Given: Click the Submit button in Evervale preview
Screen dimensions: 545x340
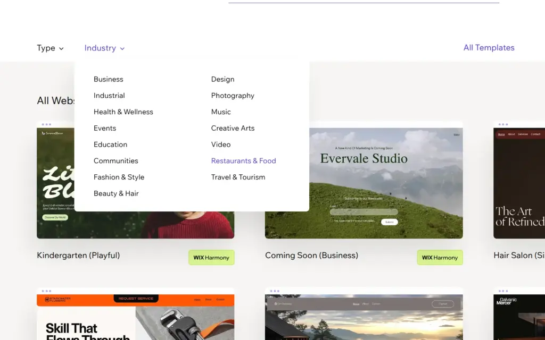Looking at the screenshot, I should pyautogui.click(x=389, y=222).
